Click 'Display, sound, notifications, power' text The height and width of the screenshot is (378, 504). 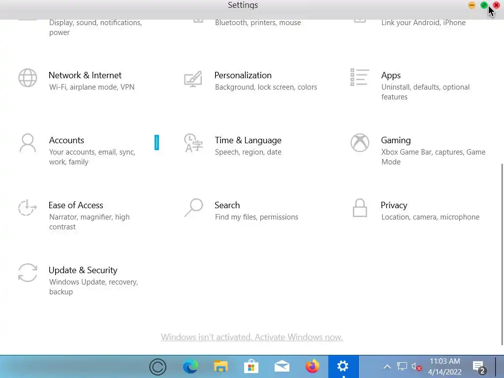coord(95,28)
